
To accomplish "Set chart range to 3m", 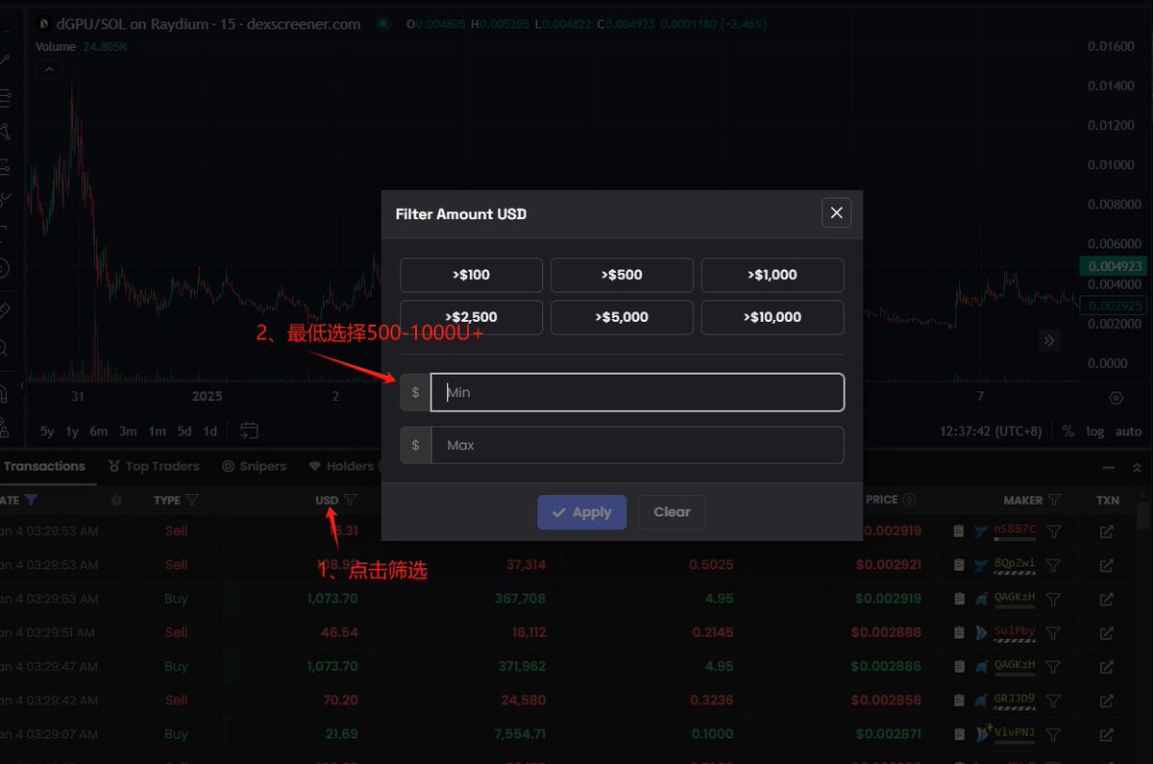I will [x=128, y=431].
